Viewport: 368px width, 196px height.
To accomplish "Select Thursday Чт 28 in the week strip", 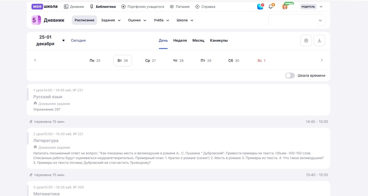I will click(178, 60).
